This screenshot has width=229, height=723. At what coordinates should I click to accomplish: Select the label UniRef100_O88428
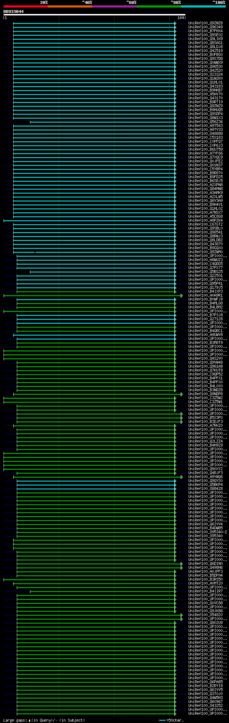pyautogui.click(x=205, y=489)
